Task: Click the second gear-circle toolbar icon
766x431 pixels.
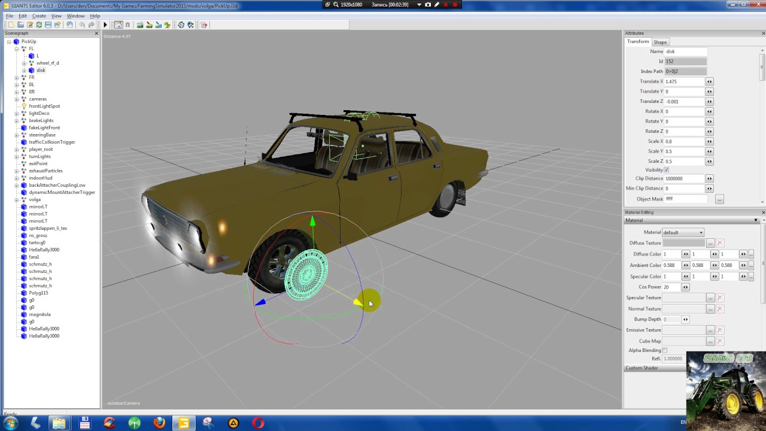Action: (190, 25)
